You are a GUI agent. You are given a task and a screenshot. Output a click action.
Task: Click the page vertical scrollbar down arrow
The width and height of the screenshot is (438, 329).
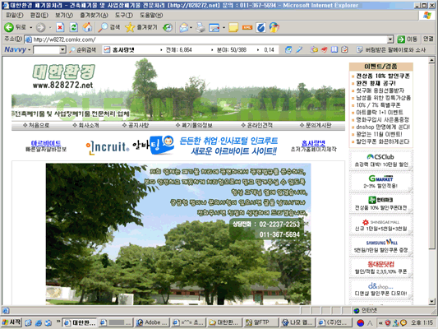(432, 302)
